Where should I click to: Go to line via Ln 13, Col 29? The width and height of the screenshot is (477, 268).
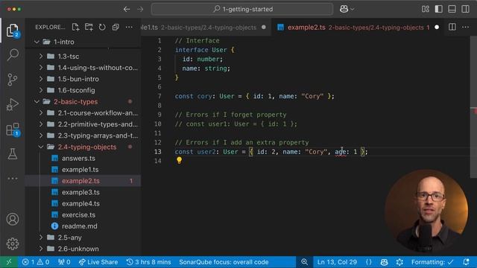click(x=337, y=262)
